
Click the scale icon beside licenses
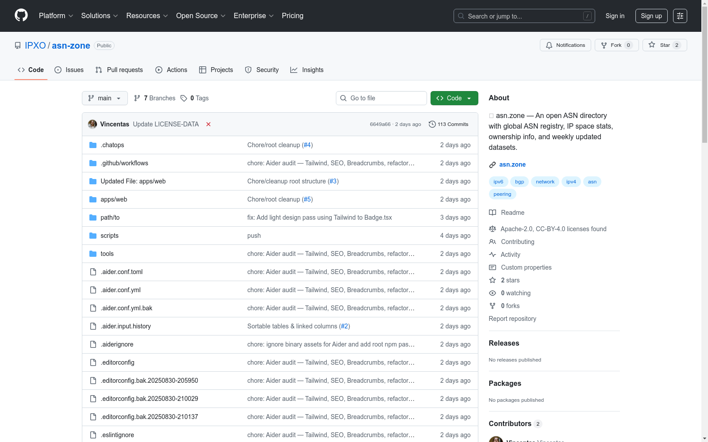493,229
